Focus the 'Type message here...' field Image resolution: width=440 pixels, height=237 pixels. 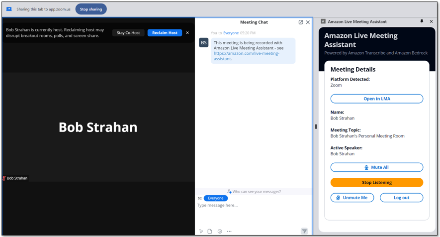253,205
